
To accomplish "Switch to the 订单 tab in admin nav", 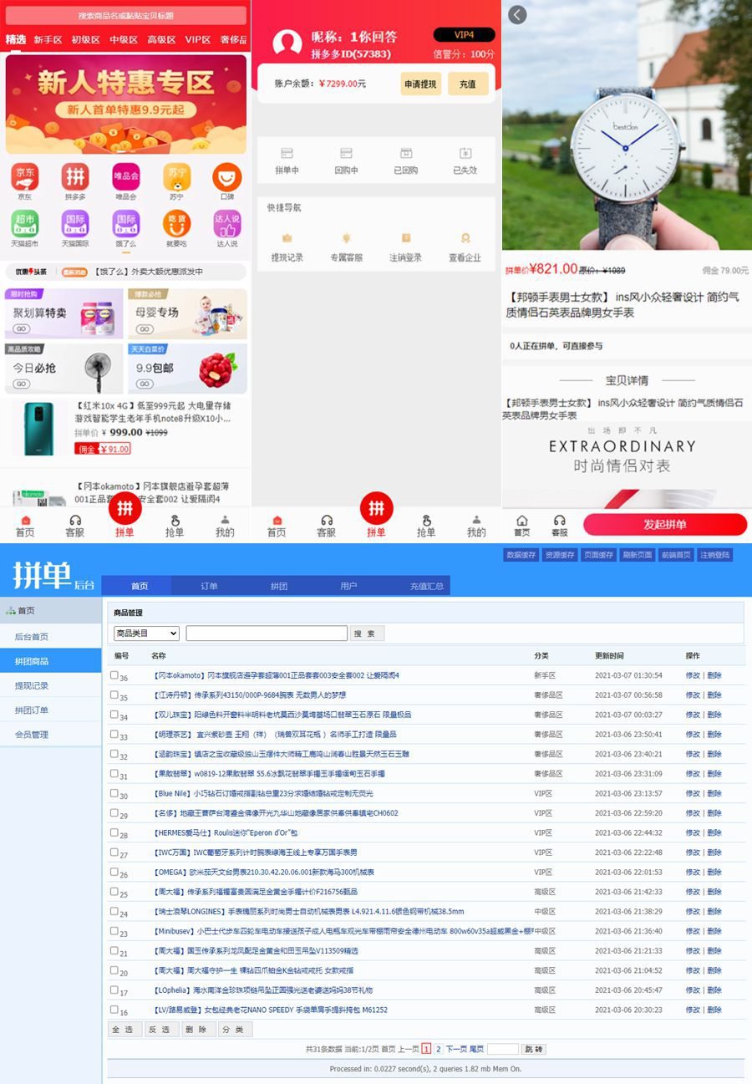I will point(207,586).
